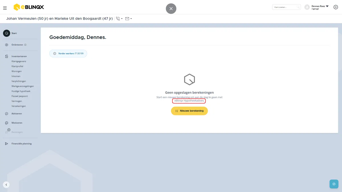Open the Huidige hypotheek menu item

point(21,91)
